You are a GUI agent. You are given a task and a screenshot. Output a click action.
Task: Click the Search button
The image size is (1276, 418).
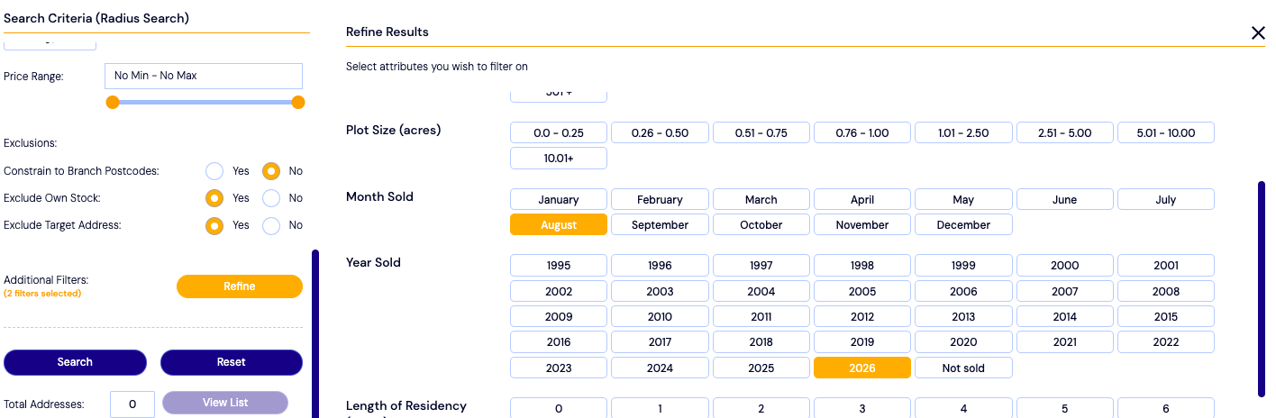75,362
